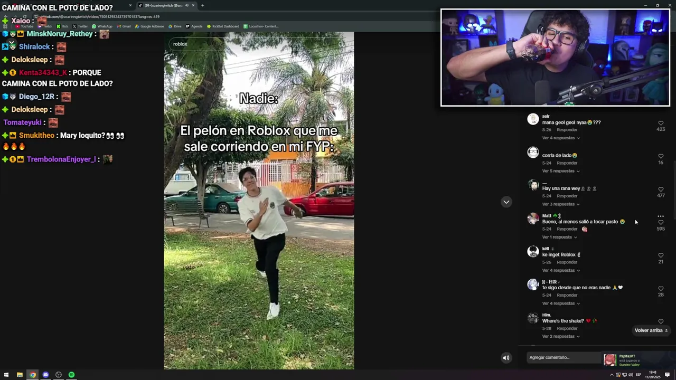Open Spotify from the taskbar

(71, 375)
